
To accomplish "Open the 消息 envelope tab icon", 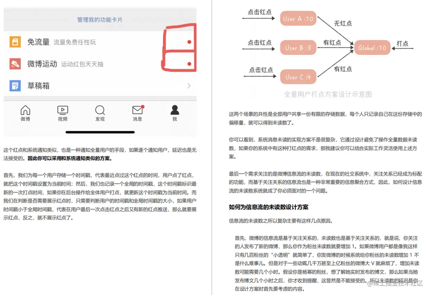I will 138,110.
